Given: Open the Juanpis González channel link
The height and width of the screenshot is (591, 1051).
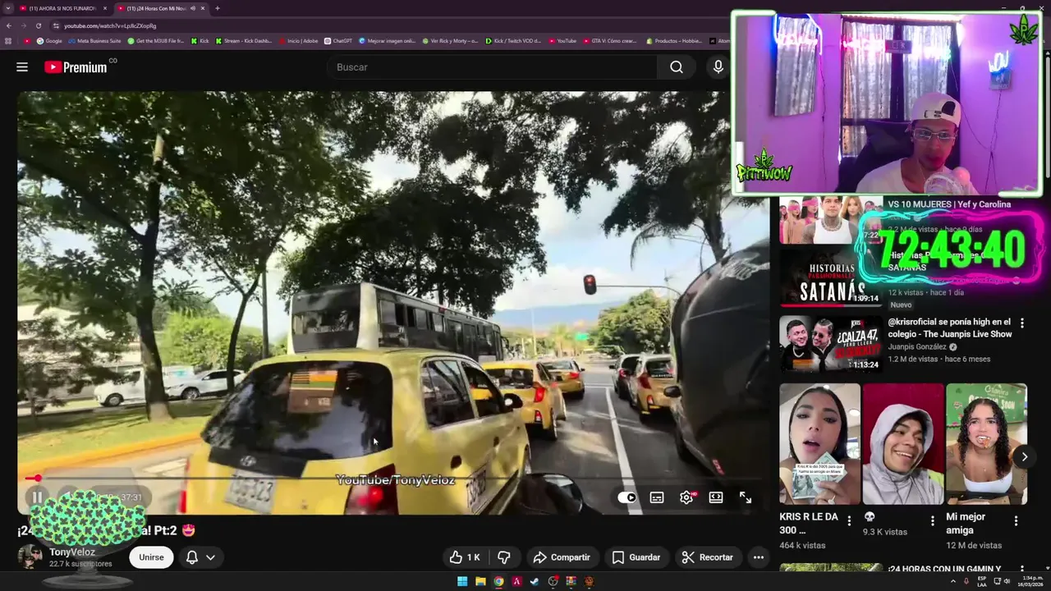Looking at the screenshot, I should (x=919, y=347).
